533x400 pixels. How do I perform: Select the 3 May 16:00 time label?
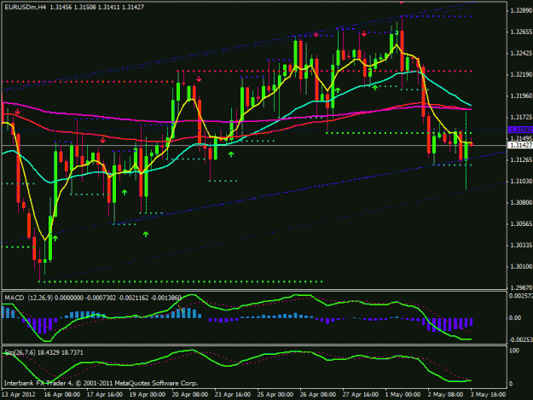tap(488, 395)
